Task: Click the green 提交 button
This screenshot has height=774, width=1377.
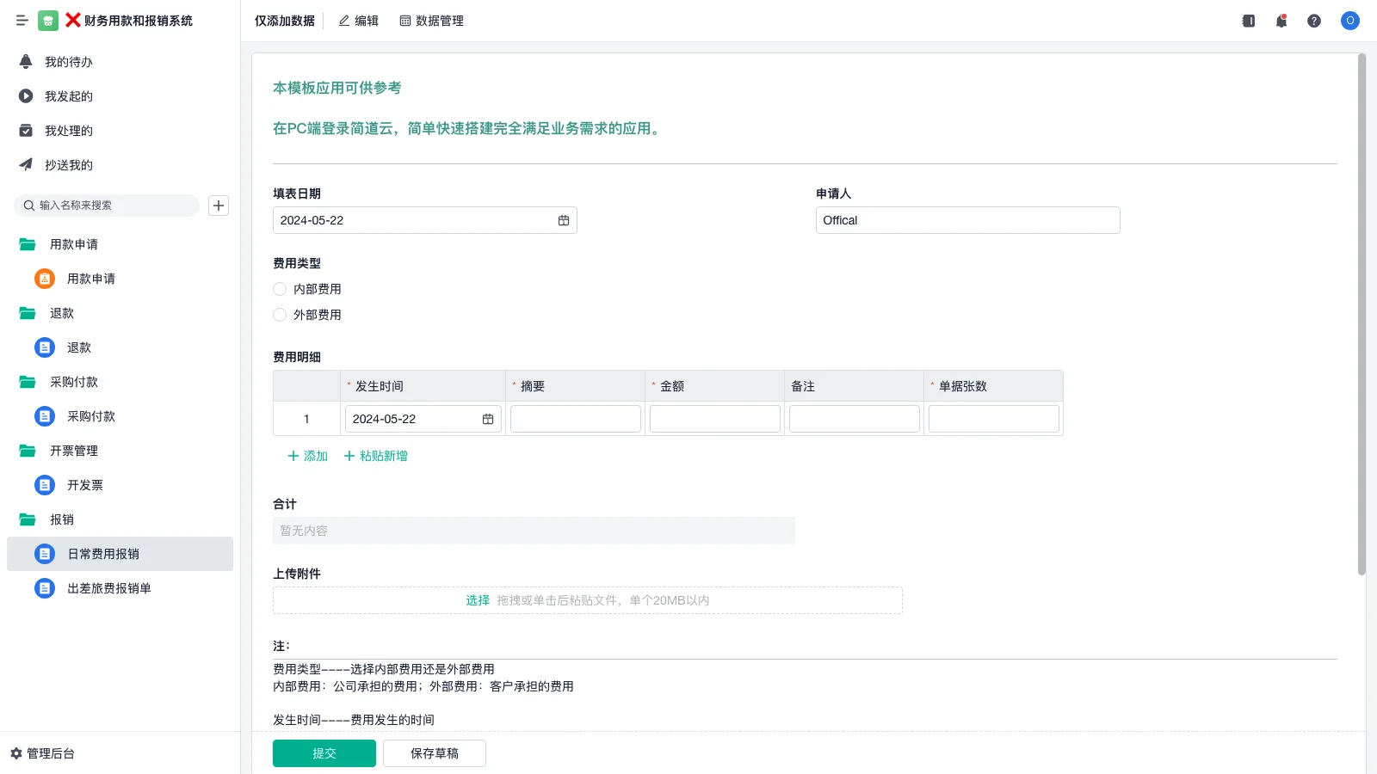Action: 324,753
